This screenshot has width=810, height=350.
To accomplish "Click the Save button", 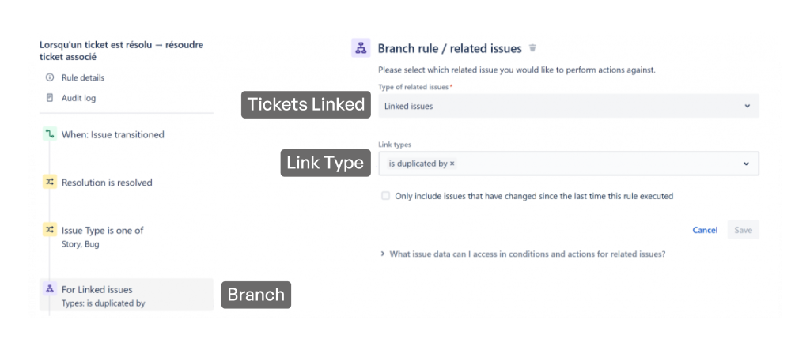I will (743, 230).
